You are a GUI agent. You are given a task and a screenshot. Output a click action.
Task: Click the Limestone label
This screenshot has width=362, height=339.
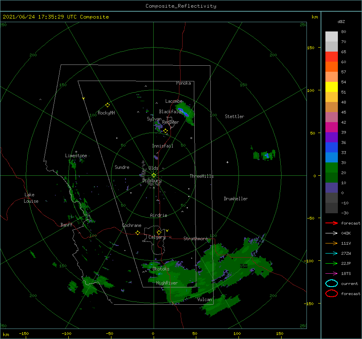76,156
